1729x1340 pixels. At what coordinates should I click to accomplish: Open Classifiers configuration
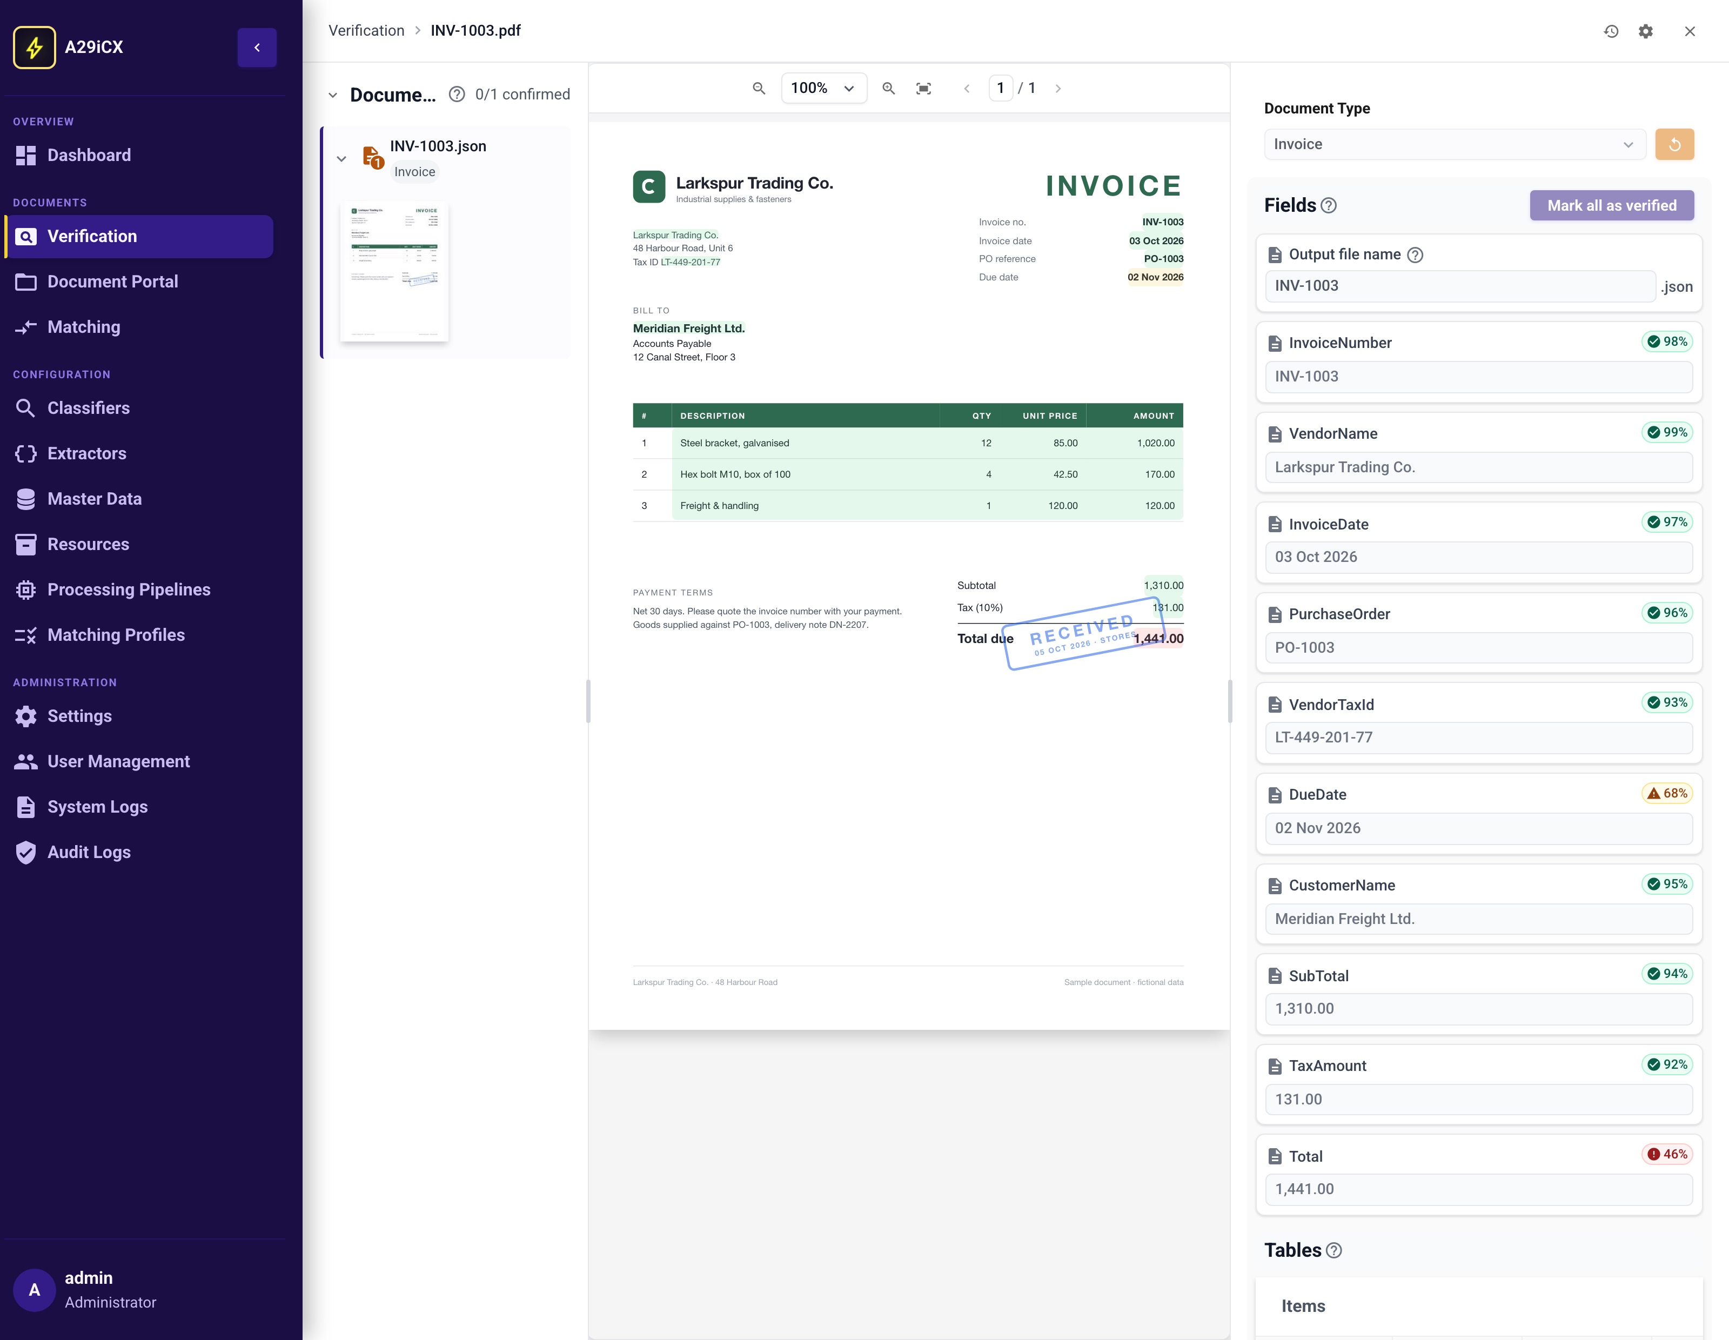point(139,407)
